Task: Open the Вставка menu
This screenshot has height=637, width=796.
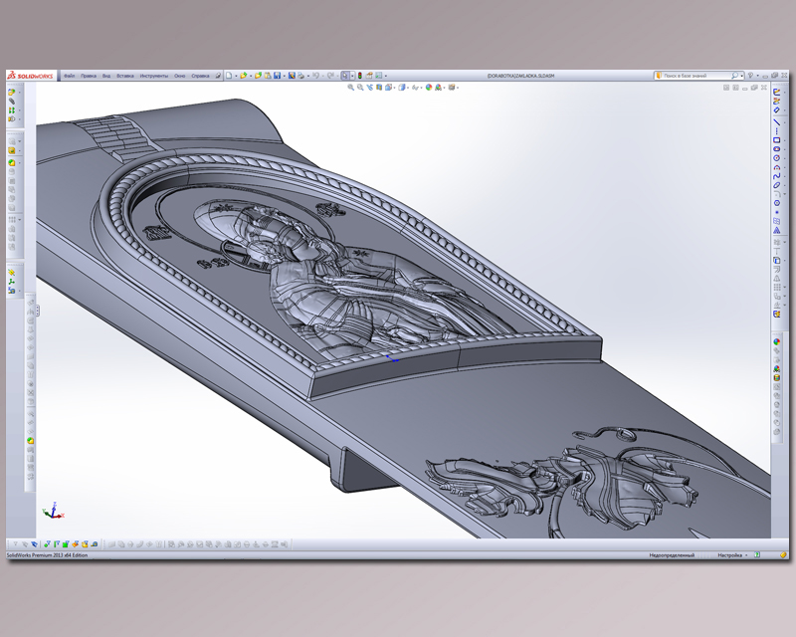Action: point(125,76)
